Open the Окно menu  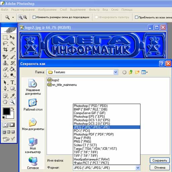(115, 10)
